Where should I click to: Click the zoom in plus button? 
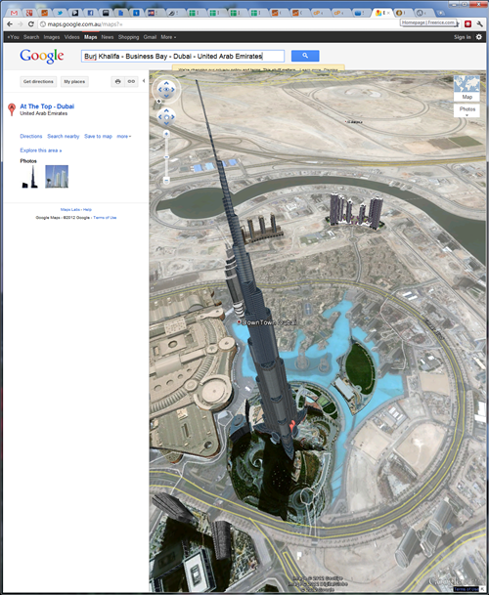tap(166, 134)
